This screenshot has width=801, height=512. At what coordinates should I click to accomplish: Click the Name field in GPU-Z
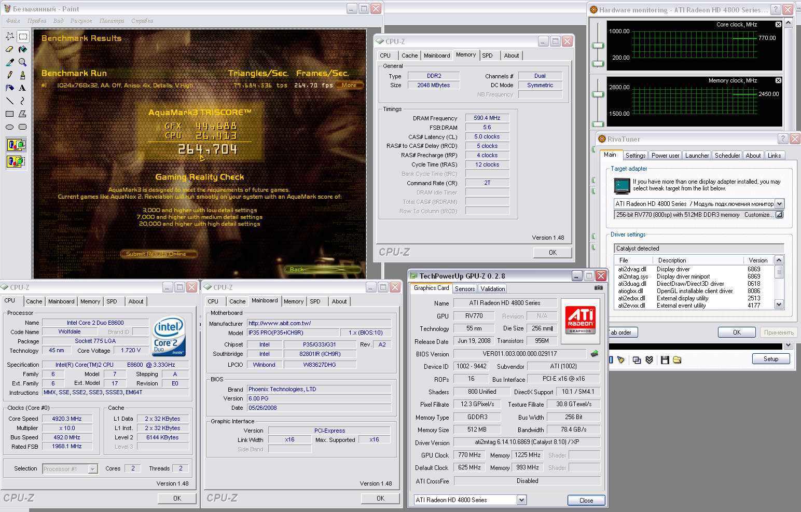click(505, 303)
